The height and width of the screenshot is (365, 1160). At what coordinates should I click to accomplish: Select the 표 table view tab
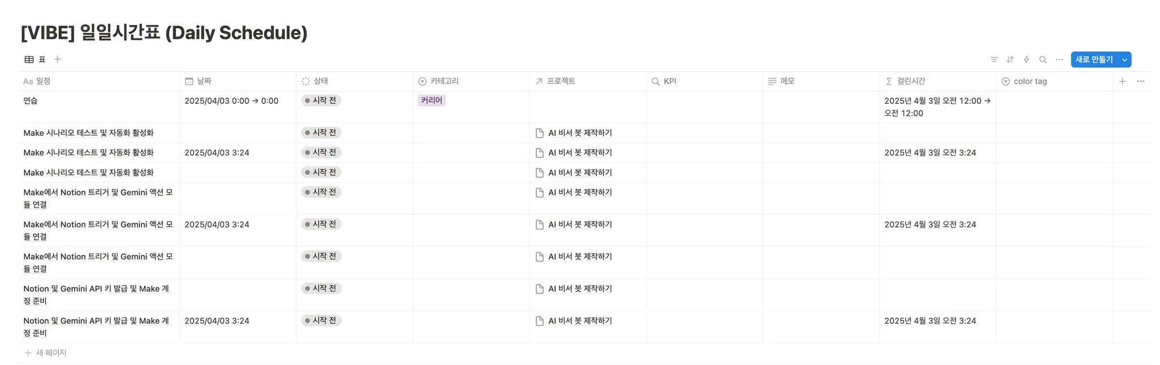click(x=35, y=60)
